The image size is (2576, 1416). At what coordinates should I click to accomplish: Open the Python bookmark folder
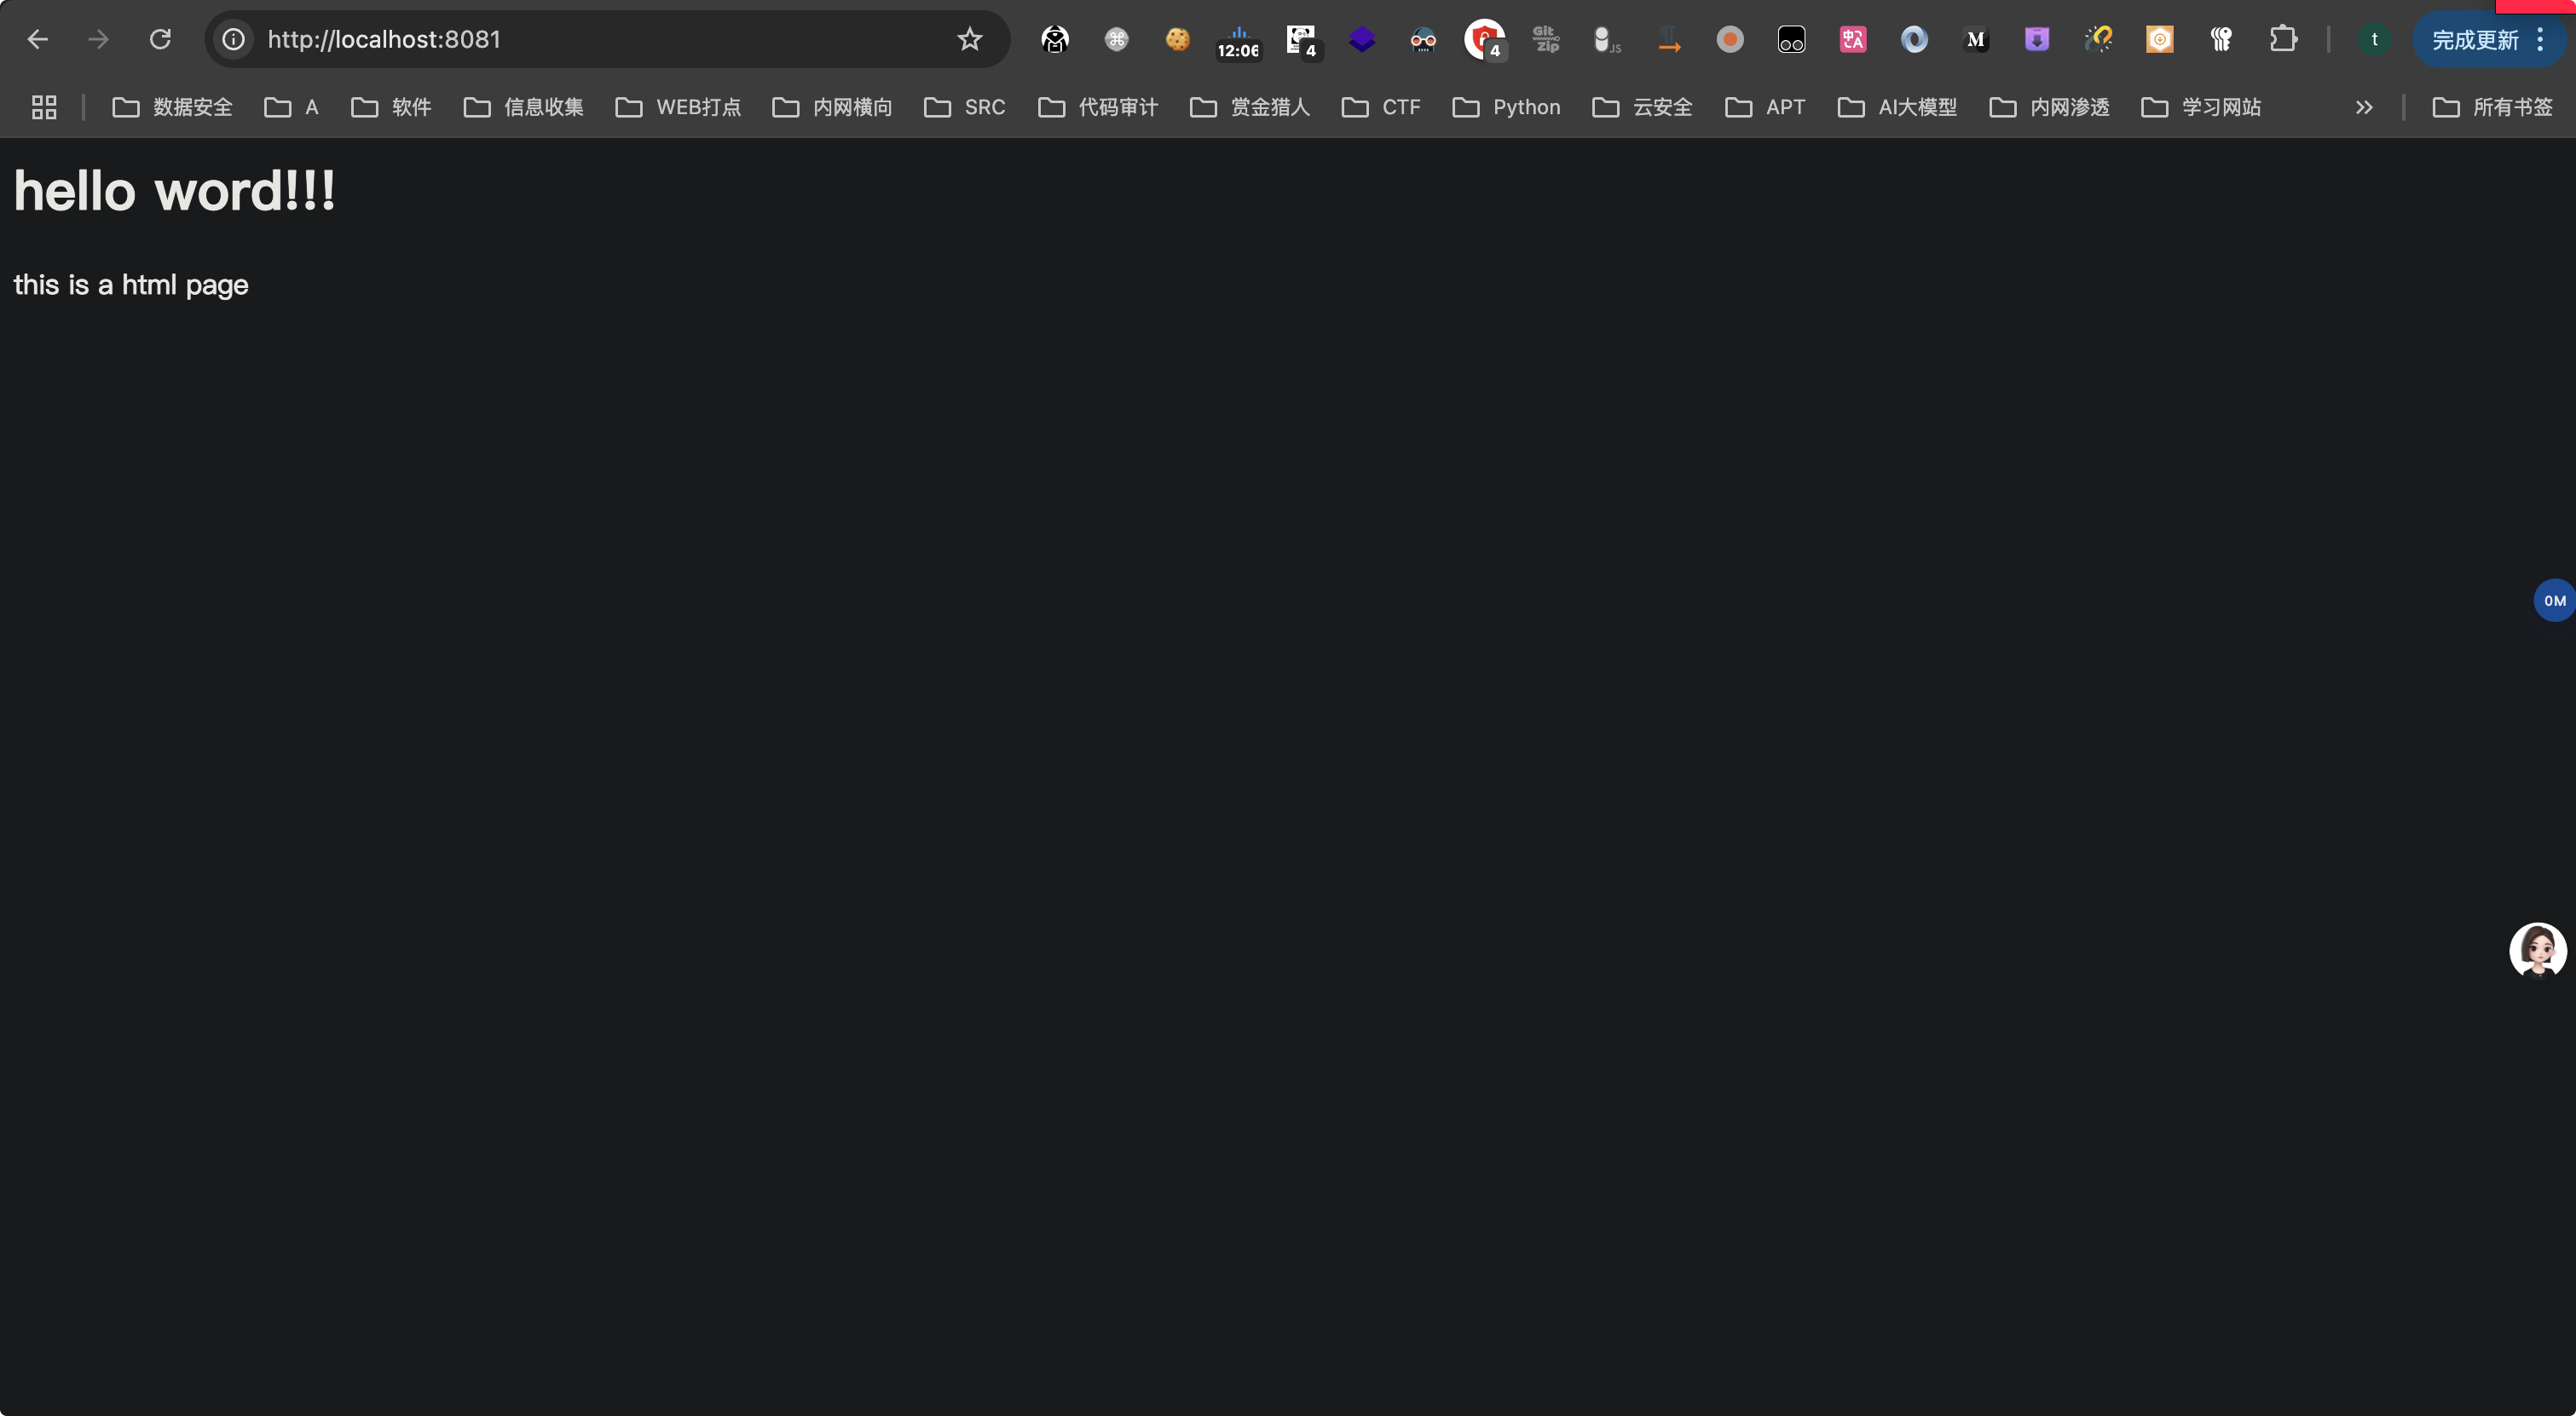(x=1506, y=107)
